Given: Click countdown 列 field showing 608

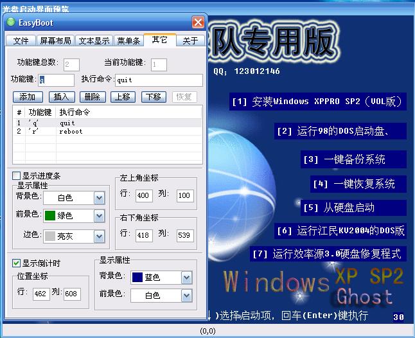Looking at the screenshot, I should point(72,294).
